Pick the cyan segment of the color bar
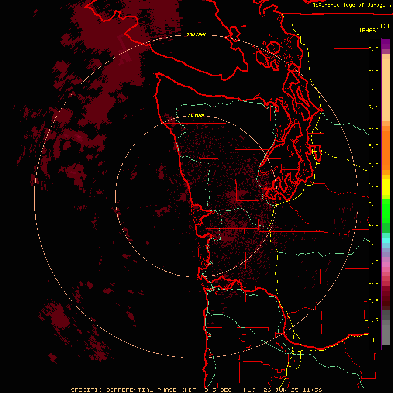Image resolution: width=393 pixels, height=393 pixels. click(386, 240)
